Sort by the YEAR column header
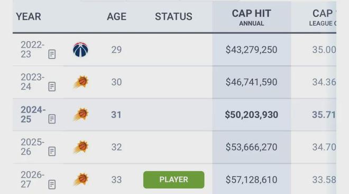The width and height of the screenshot is (349, 194). tap(29, 17)
